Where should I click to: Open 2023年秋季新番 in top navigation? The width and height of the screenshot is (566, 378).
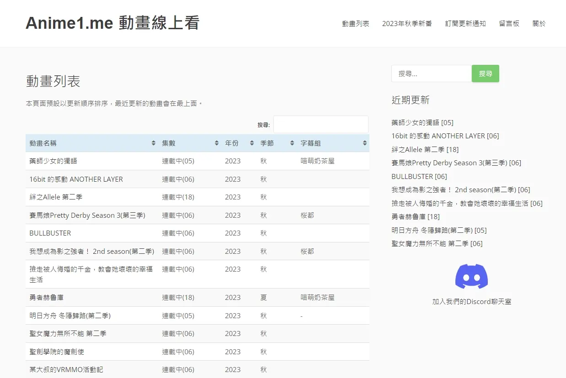click(407, 24)
